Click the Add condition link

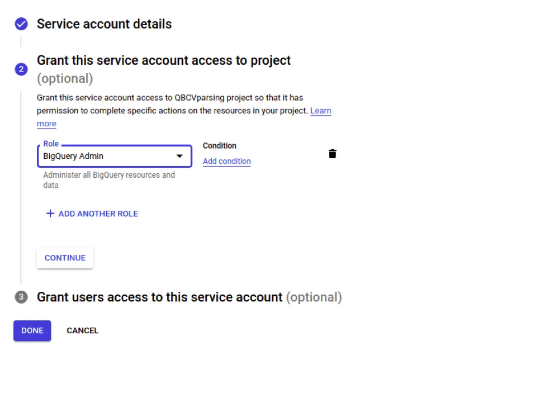(227, 161)
